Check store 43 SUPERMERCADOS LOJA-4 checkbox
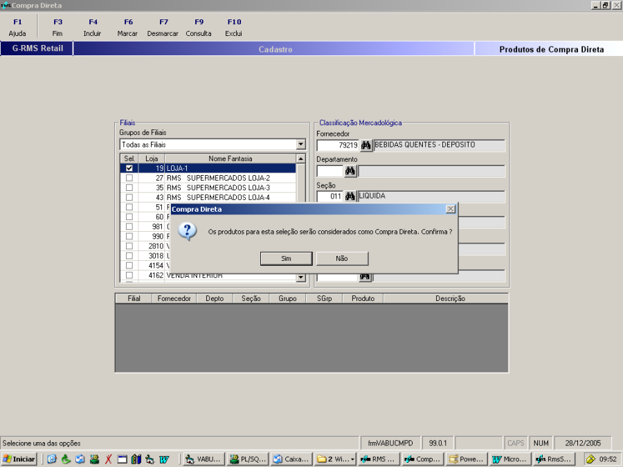 [x=129, y=197]
